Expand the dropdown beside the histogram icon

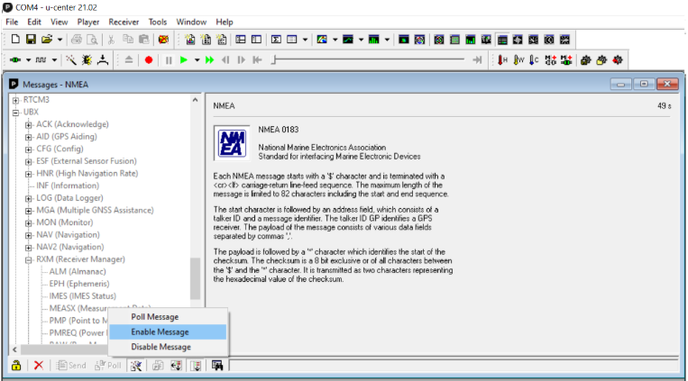[387, 40]
